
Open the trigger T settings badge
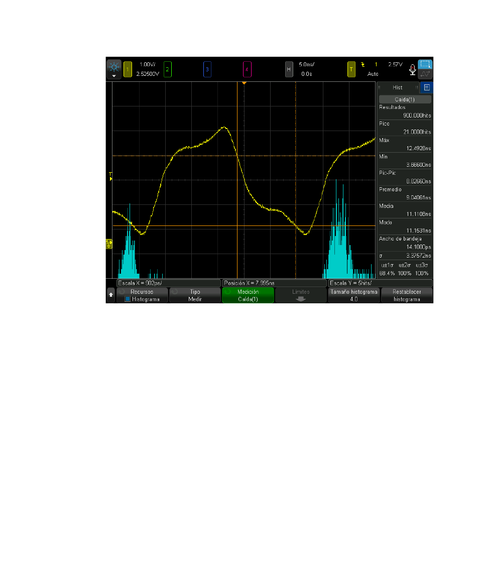pos(351,69)
